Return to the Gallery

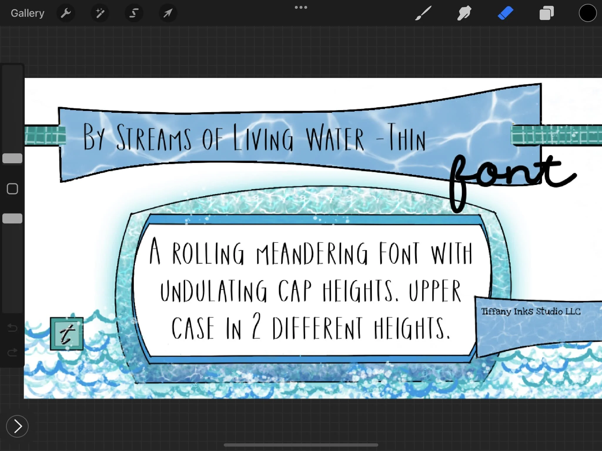click(27, 13)
